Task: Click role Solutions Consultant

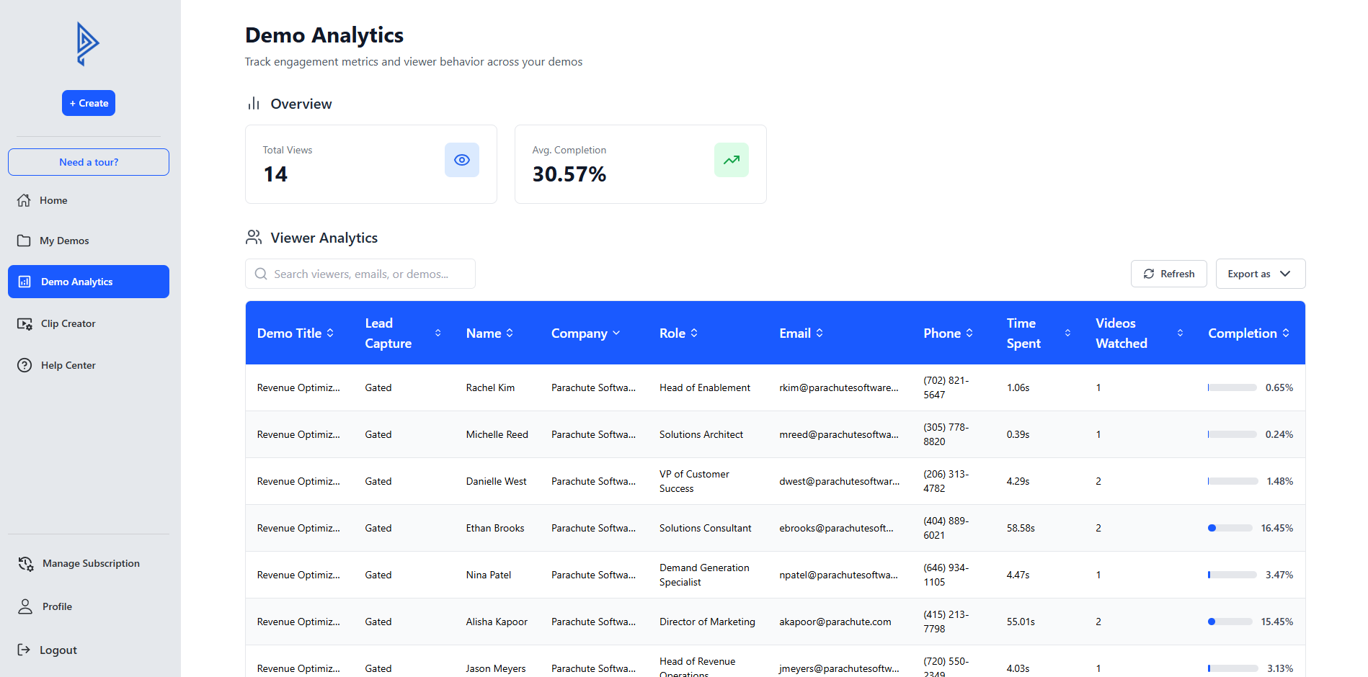Action: 705,528
